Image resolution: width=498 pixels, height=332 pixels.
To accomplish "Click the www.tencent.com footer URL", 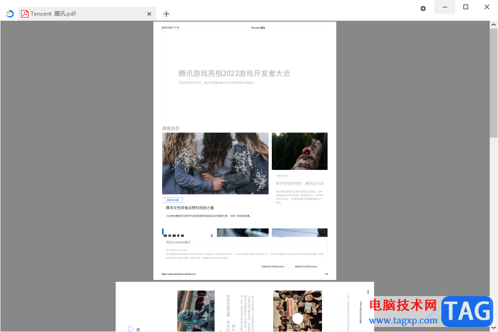I will point(178,274).
